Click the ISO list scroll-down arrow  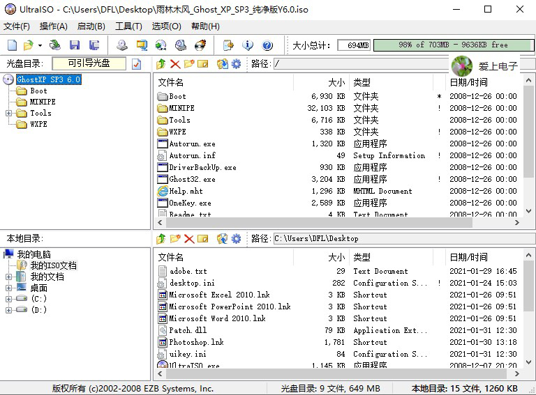528,211
